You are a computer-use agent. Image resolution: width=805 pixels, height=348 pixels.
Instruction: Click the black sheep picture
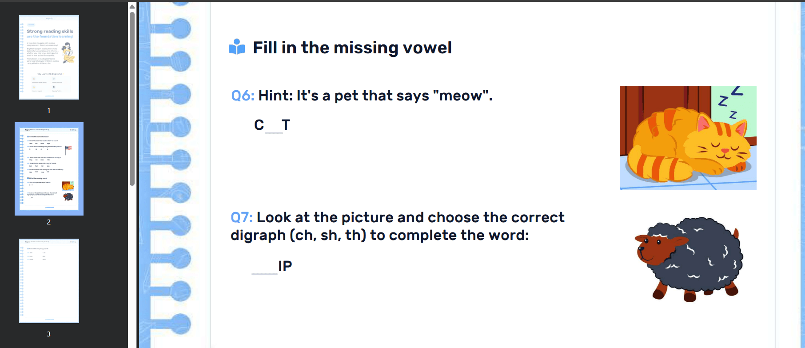pyautogui.click(x=689, y=259)
